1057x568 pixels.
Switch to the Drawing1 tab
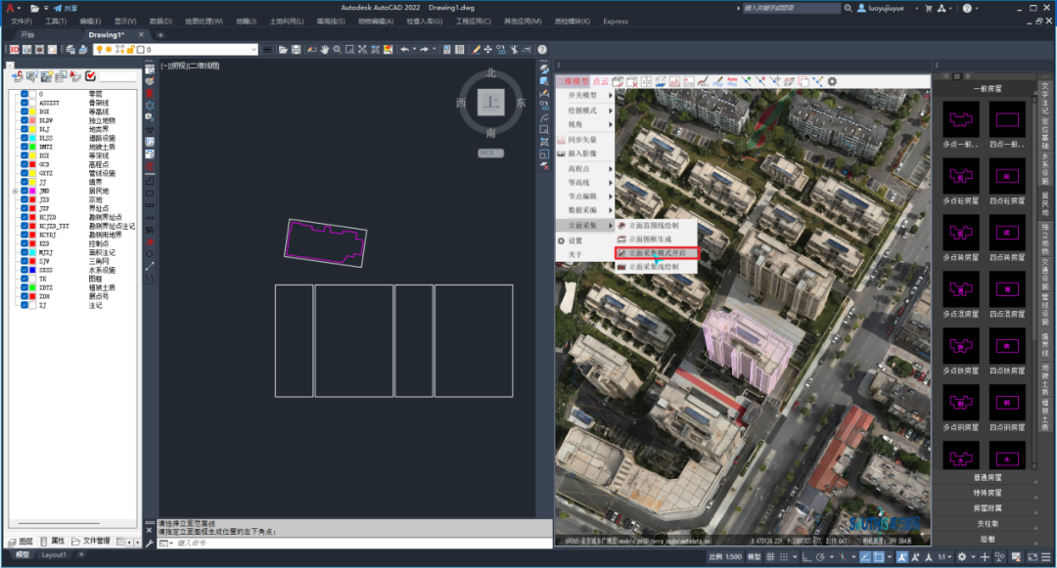click(107, 35)
